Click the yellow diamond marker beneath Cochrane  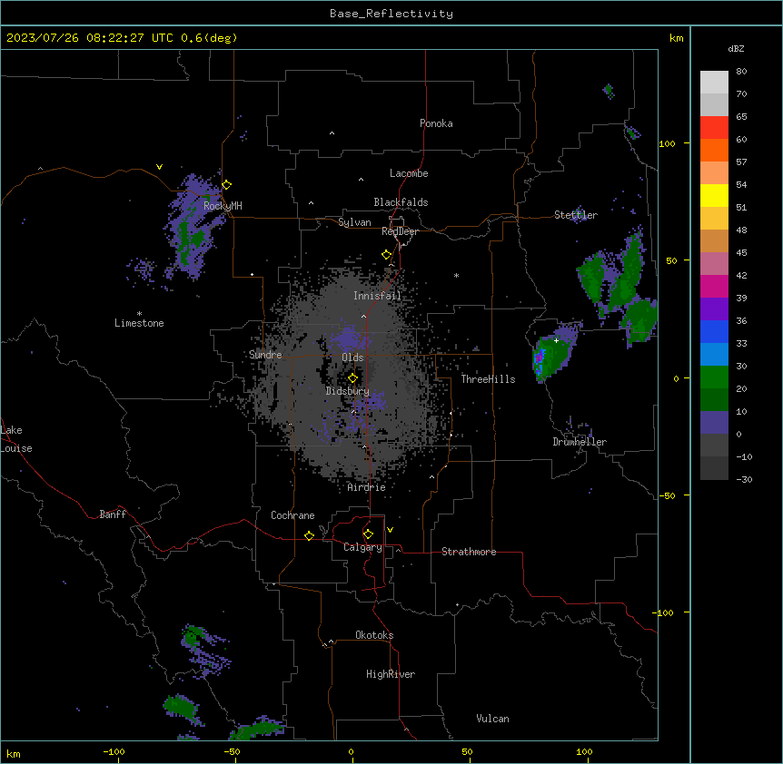(x=309, y=535)
